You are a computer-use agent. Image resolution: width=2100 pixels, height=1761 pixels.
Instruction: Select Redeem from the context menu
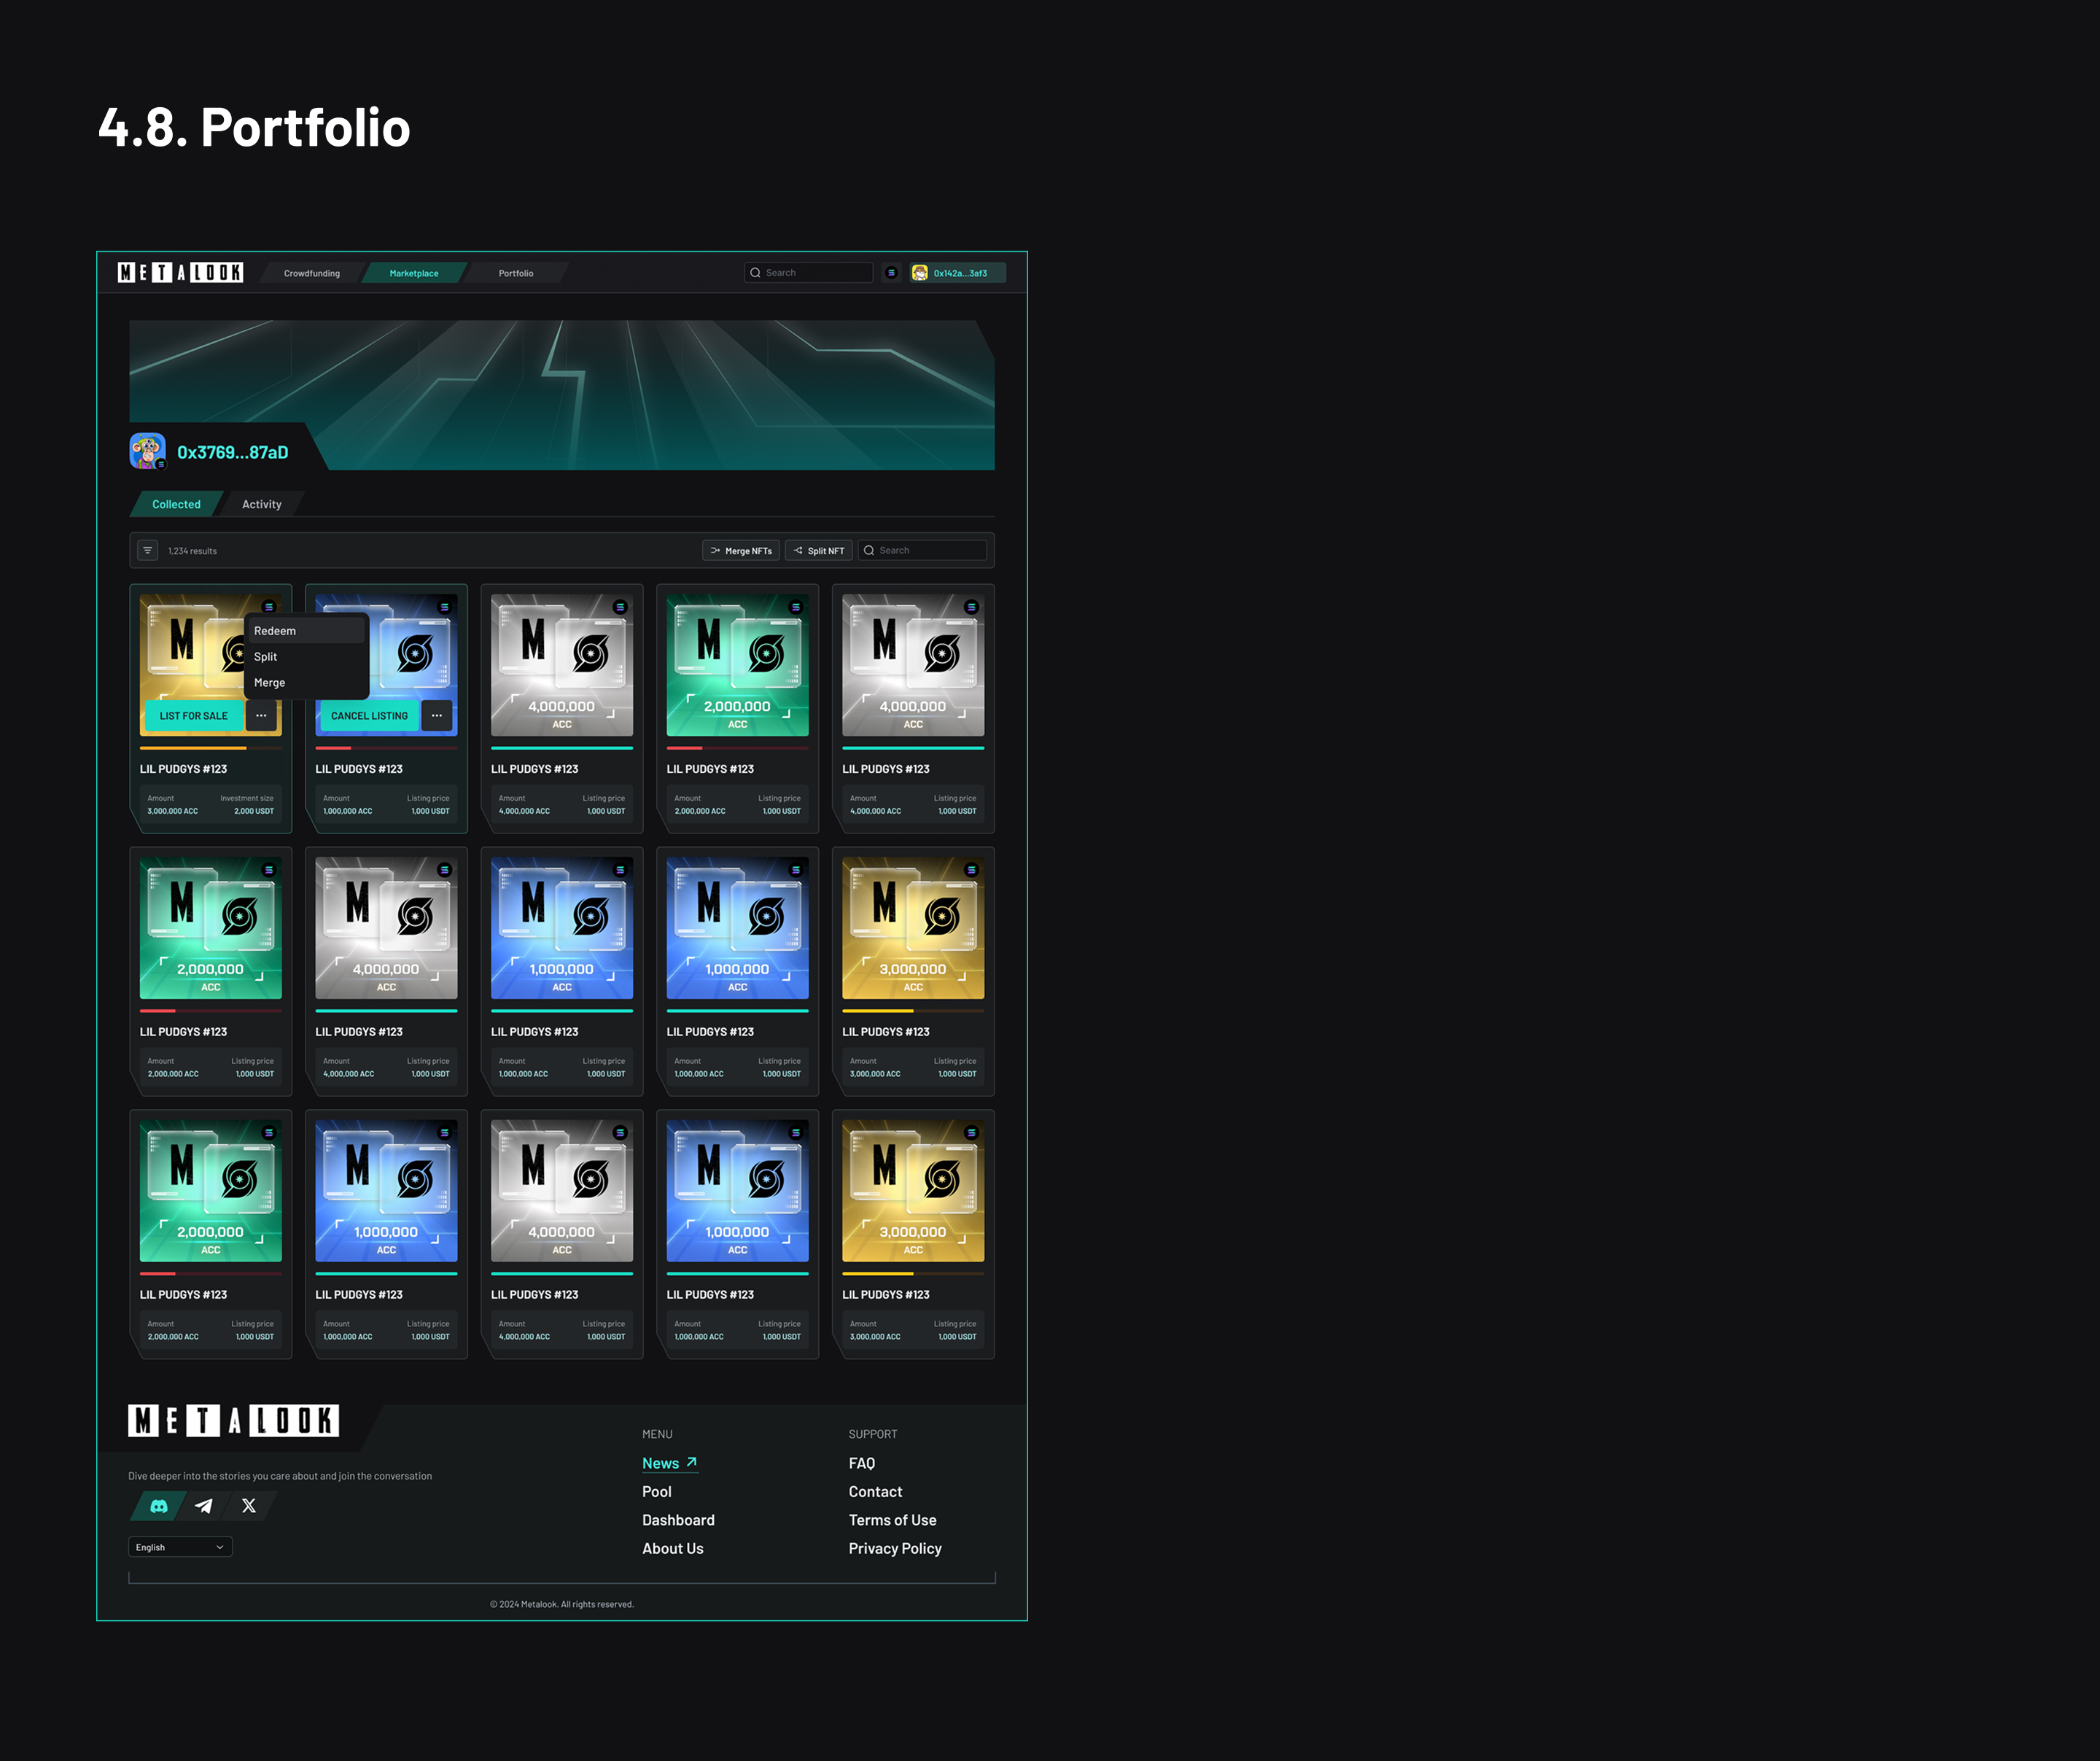[x=275, y=631]
